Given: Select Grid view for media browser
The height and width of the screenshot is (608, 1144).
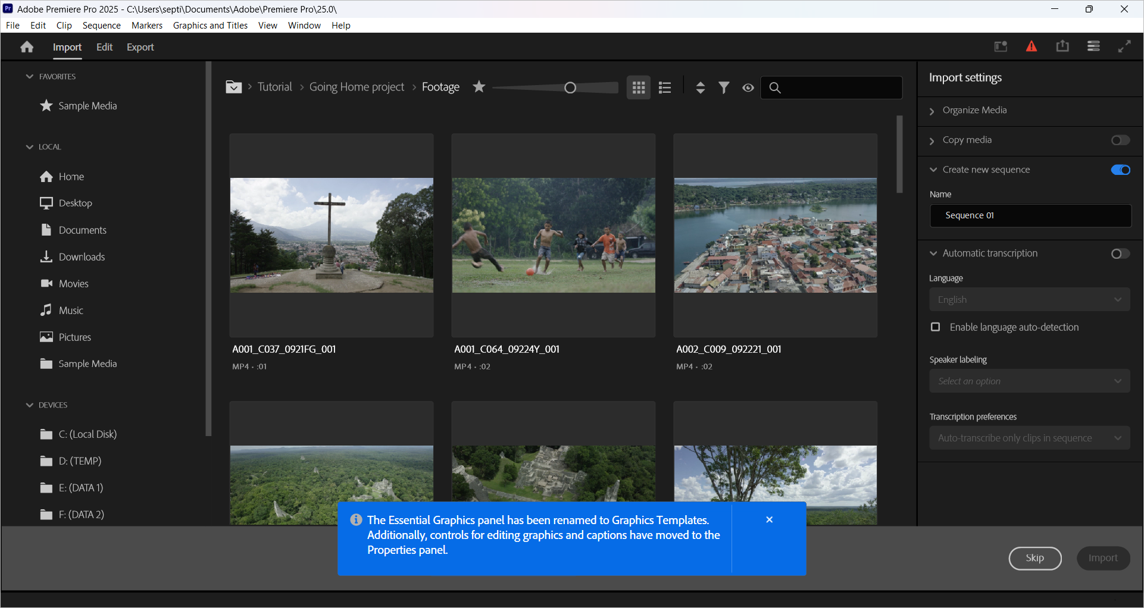Looking at the screenshot, I should pos(638,87).
